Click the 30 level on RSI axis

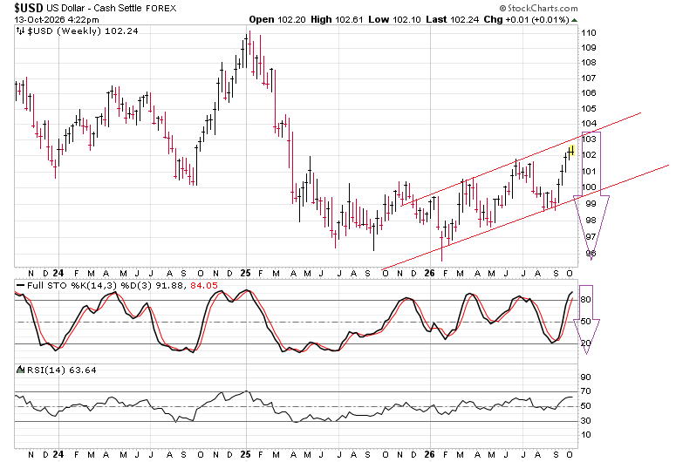[586, 421]
